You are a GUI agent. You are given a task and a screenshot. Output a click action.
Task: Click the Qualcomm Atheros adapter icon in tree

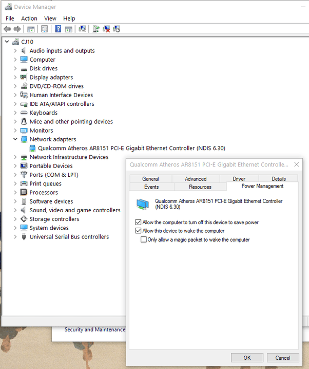coord(33,148)
